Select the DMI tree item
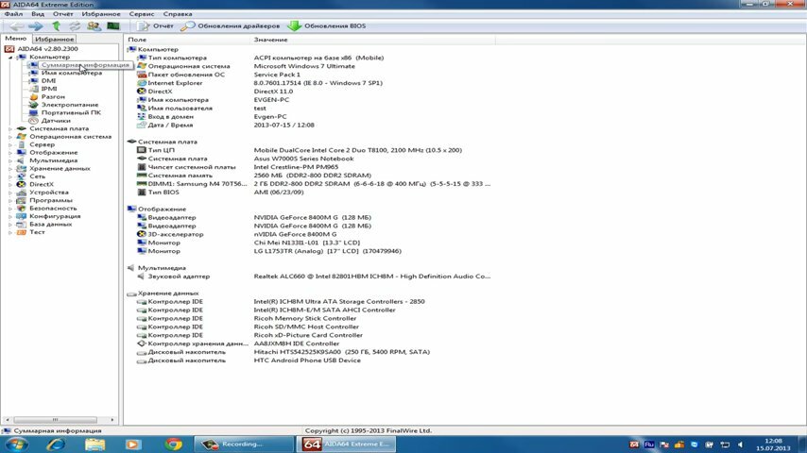This screenshot has height=453, width=807. click(48, 81)
